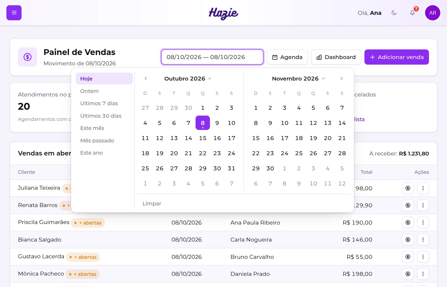The image size is (447, 287).
Task: Open notifications bell icon
Action: click(x=412, y=13)
